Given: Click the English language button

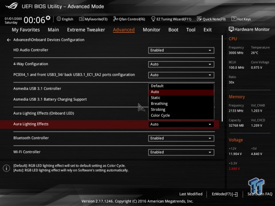Looking at the screenshot, I should (x=67, y=19).
